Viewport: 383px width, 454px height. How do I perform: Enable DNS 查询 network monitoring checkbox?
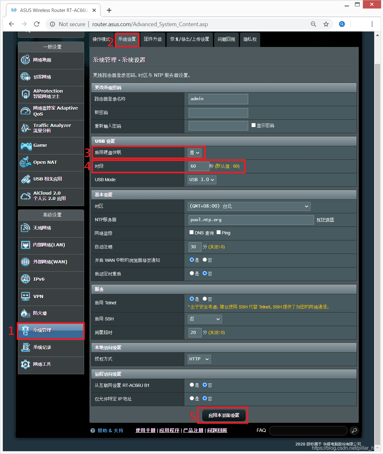191,232
